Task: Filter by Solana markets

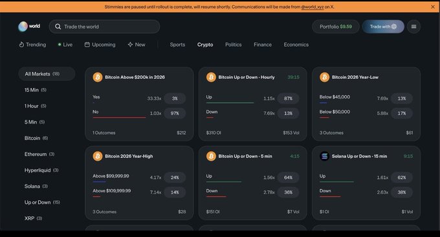Action: pos(36,186)
